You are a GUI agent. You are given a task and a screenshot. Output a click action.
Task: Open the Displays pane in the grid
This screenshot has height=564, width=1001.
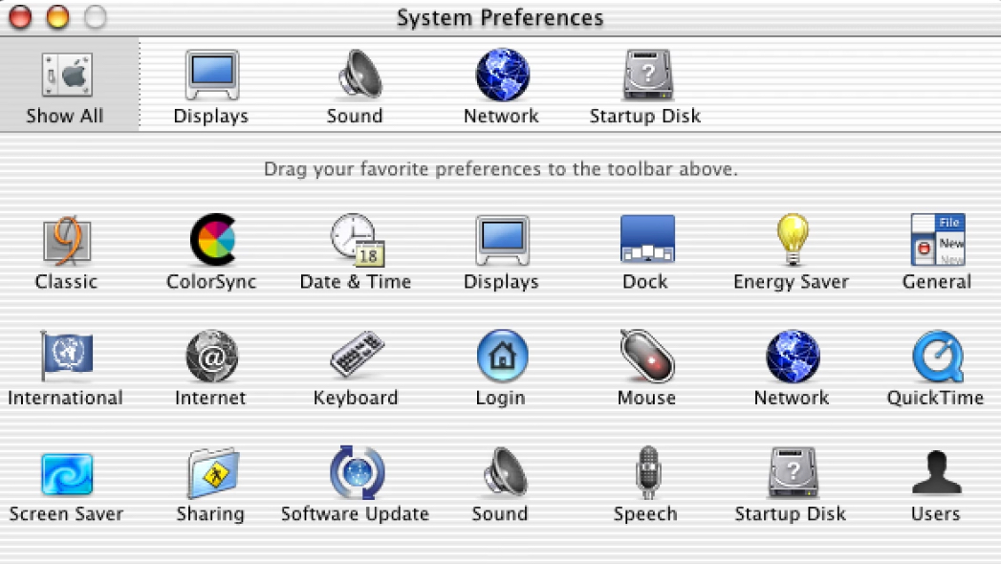(x=503, y=241)
